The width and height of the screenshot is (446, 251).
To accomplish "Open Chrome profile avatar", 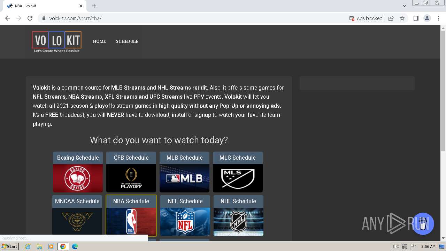I will [427, 18].
